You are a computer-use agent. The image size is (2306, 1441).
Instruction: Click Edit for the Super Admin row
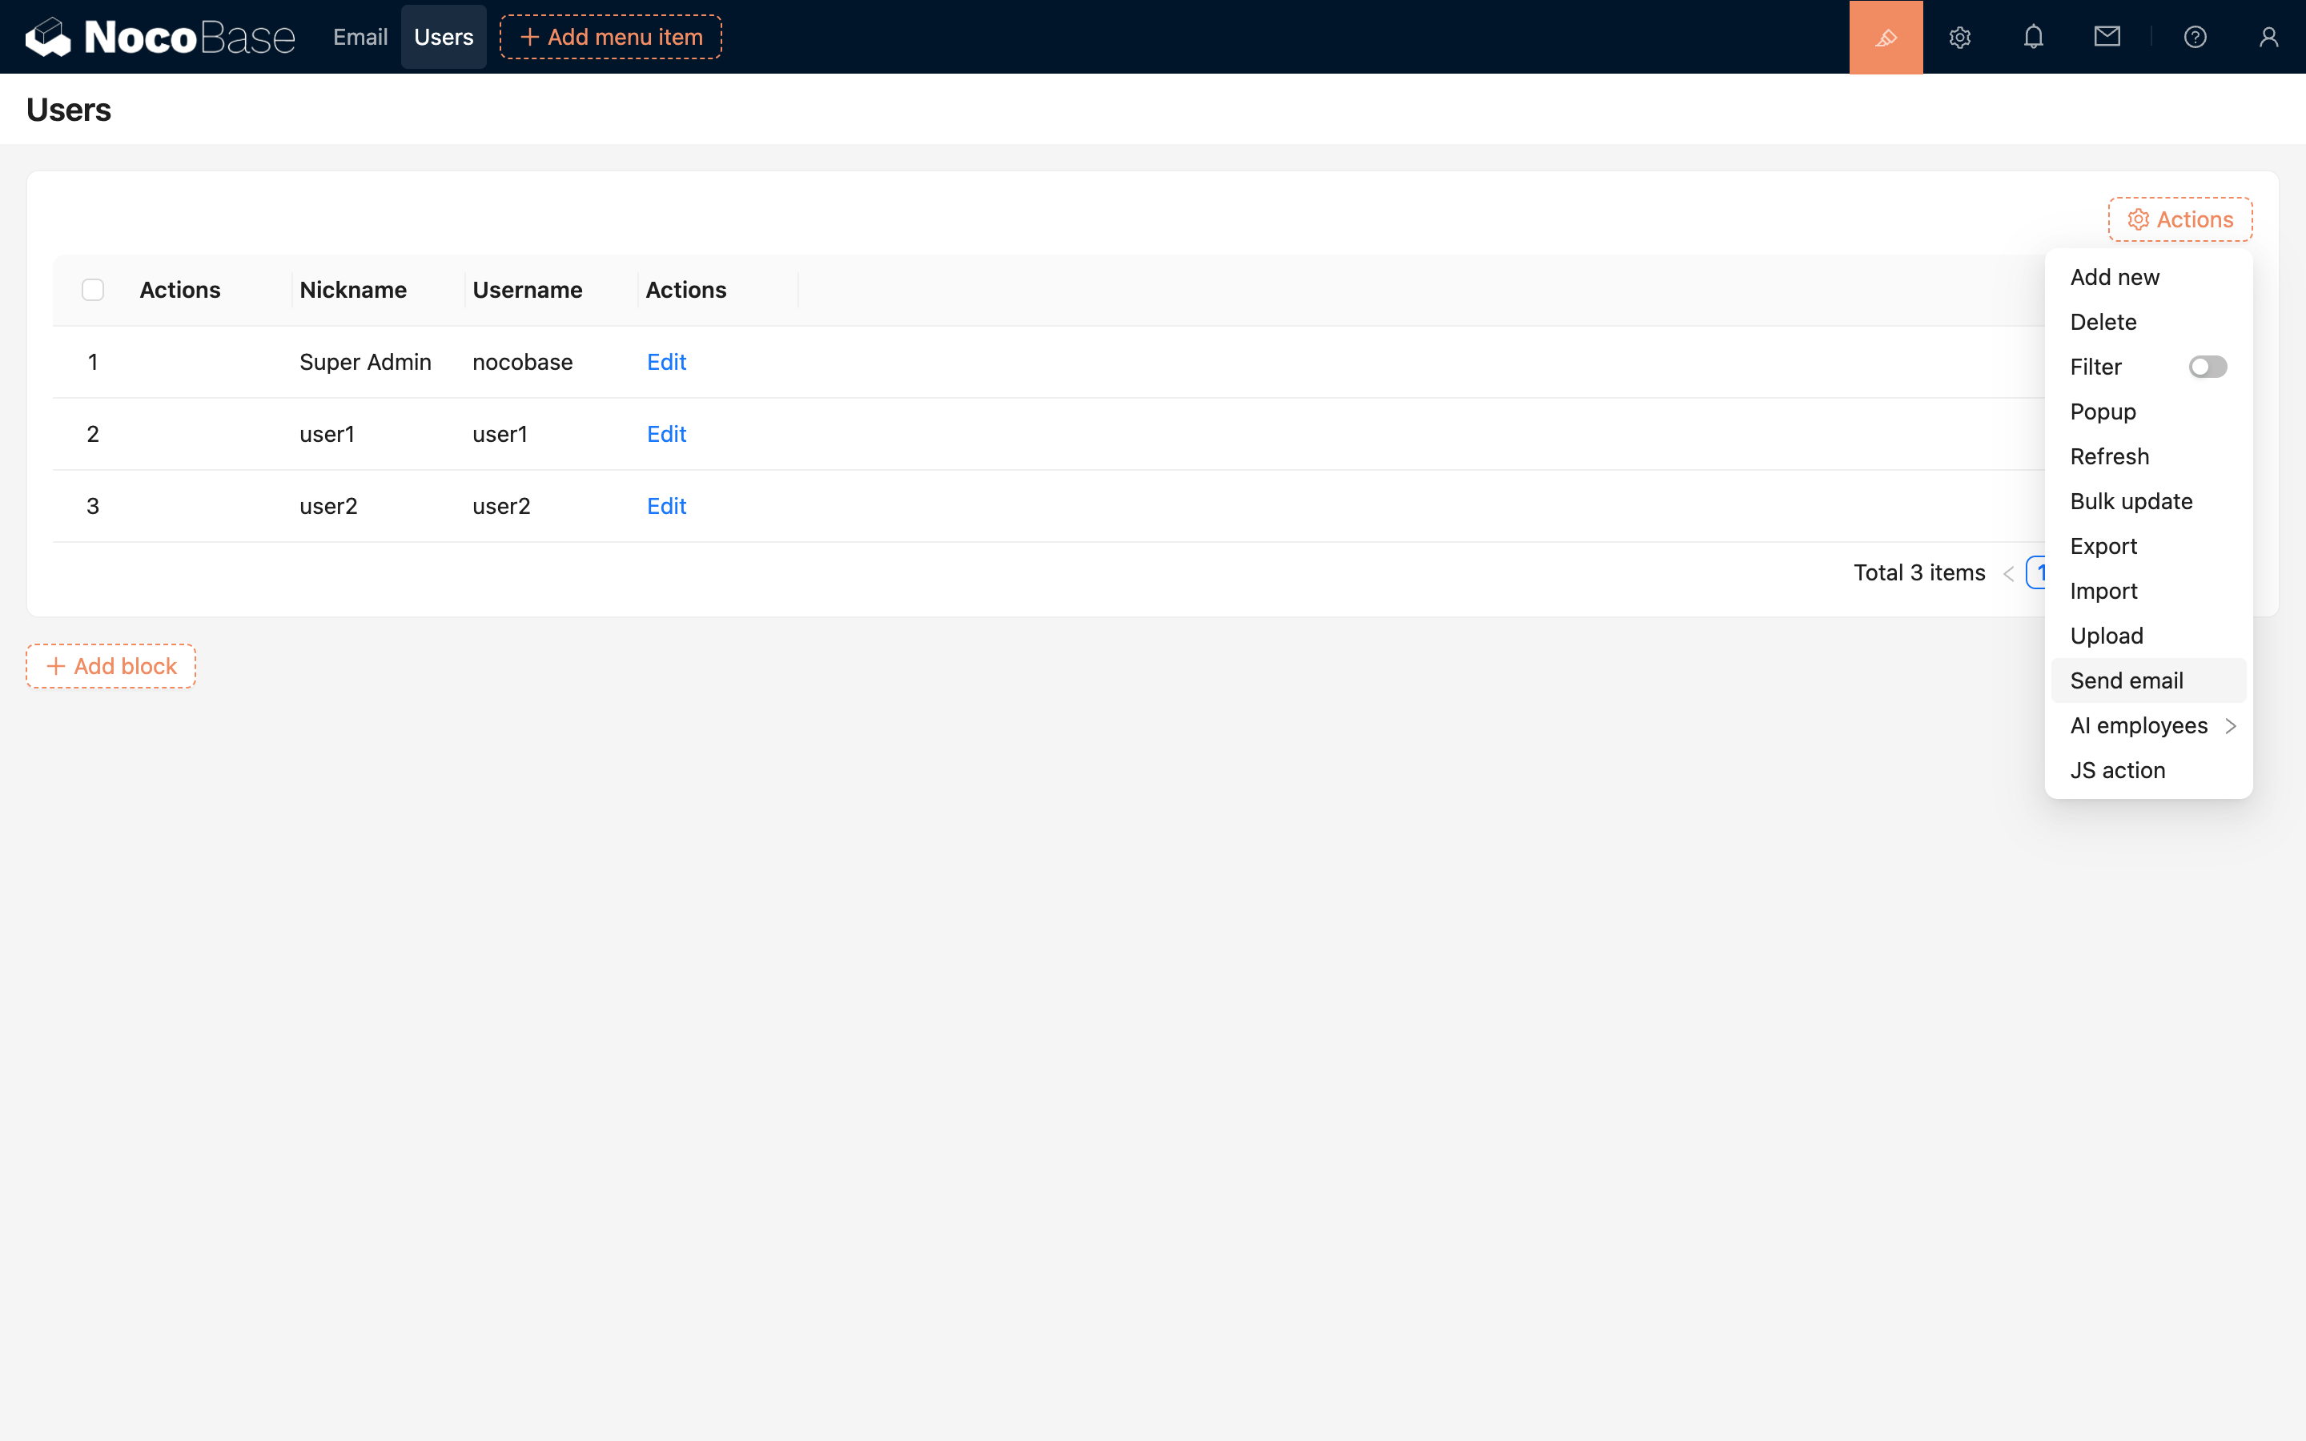tap(666, 362)
